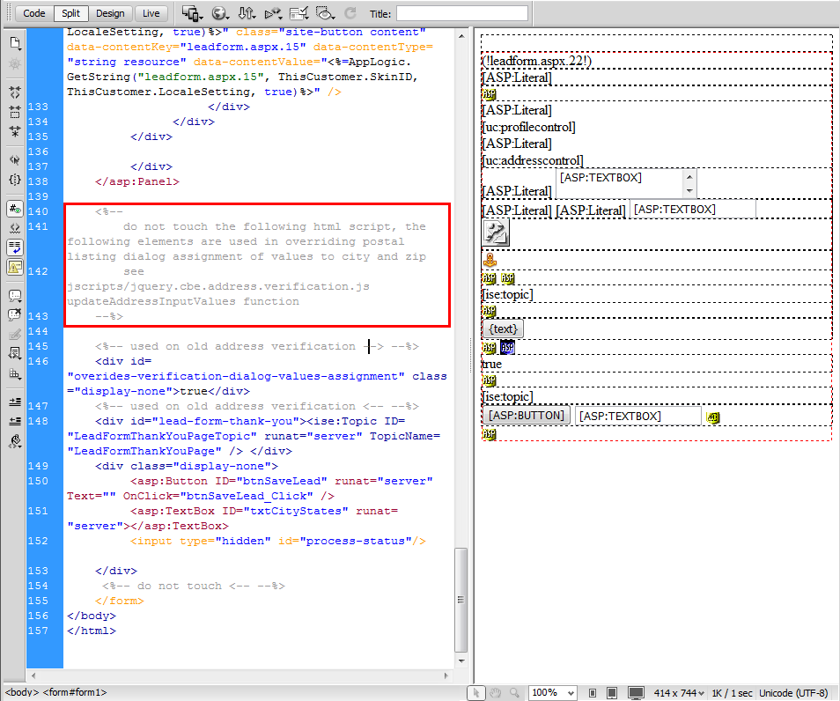Screen dimensions: 840x701
Task: Switch to Design view
Action: click(110, 13)
